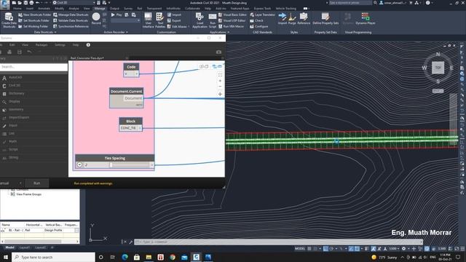Expand Data Shortcuts panel arrow
466x262 pixels.
pyautogui.click(x=55, y=32)
